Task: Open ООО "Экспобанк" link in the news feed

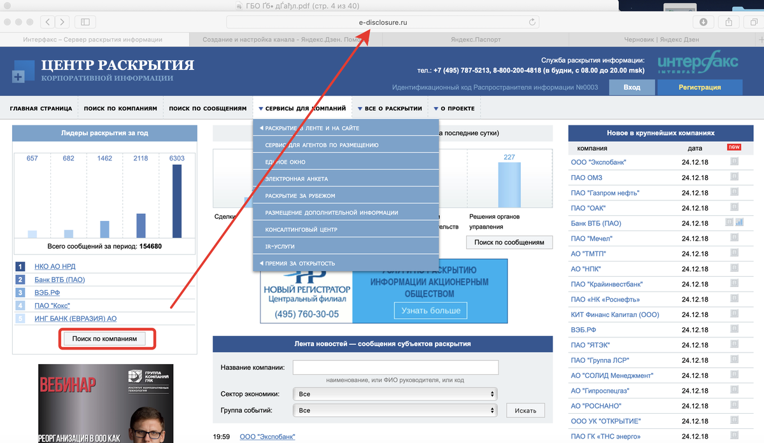Action: pos(267,437)
